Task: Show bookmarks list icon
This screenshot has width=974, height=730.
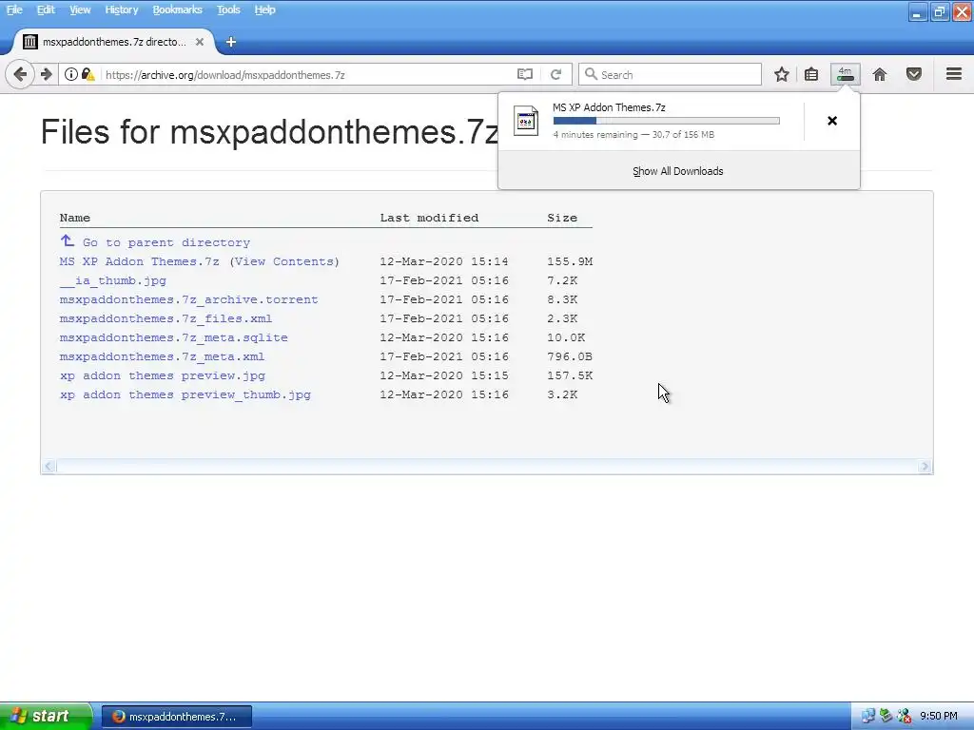Action: point(811,74)
